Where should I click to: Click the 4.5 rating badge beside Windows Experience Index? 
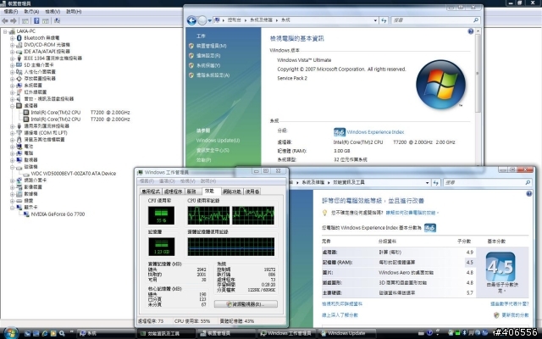coord(340,132)
